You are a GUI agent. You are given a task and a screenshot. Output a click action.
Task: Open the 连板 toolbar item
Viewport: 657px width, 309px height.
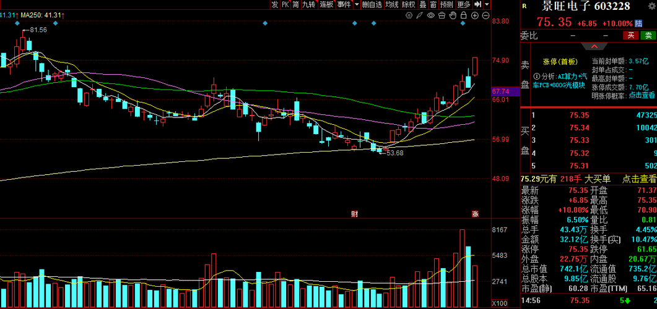pyautogui.click(x=326, y=4)
